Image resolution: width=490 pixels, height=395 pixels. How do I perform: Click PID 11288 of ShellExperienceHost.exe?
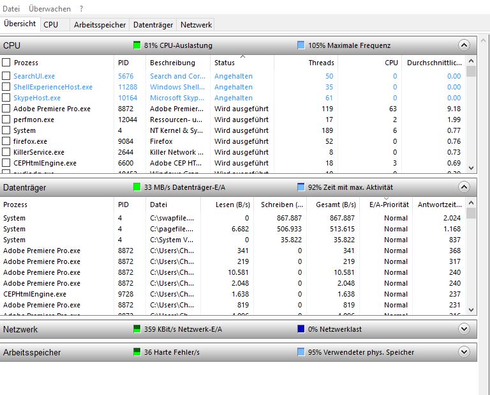(128, 87)
